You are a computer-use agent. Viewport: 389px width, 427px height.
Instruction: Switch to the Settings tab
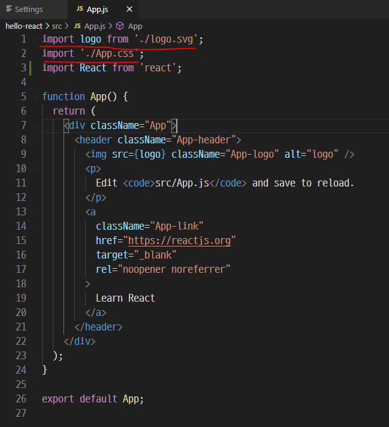coord(29,10)
